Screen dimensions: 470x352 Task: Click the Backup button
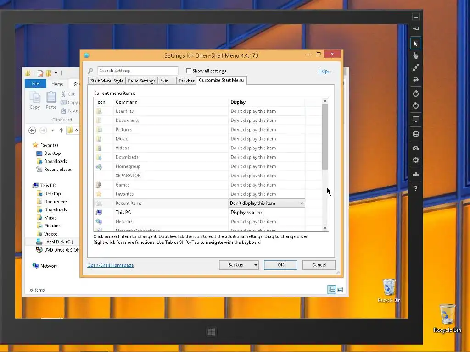(236, 265)
